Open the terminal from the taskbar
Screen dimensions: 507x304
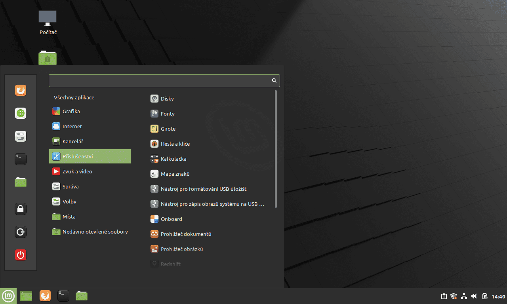[x=63, y=296]
